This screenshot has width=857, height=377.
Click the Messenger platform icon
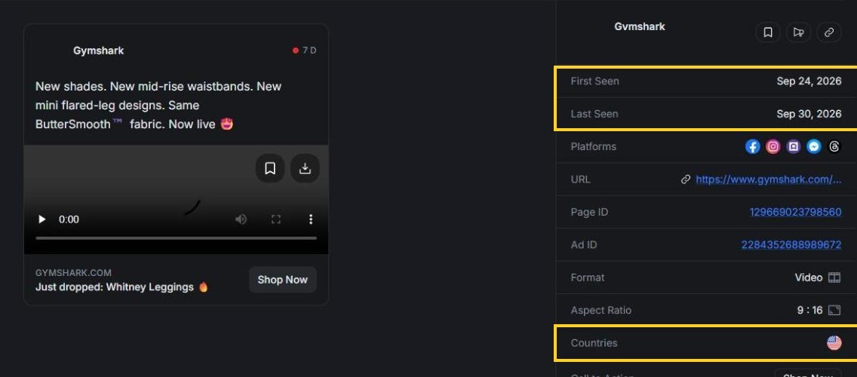[814, 146]
